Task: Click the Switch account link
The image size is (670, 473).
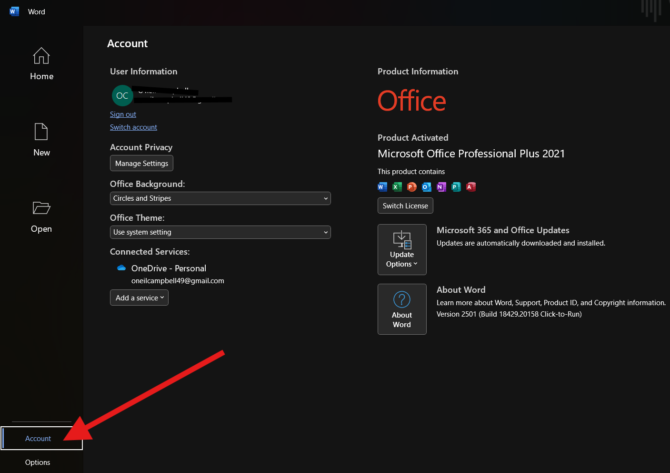Action: pyautogui.click(x=133, y=127)
